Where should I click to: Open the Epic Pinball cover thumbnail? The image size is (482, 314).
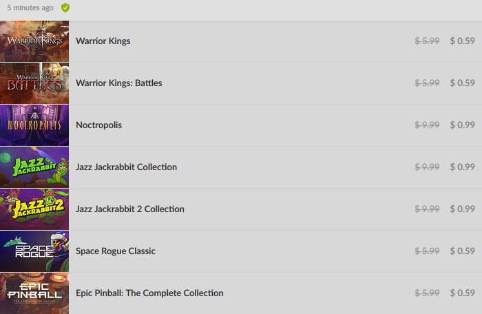(x=34, y=293)
